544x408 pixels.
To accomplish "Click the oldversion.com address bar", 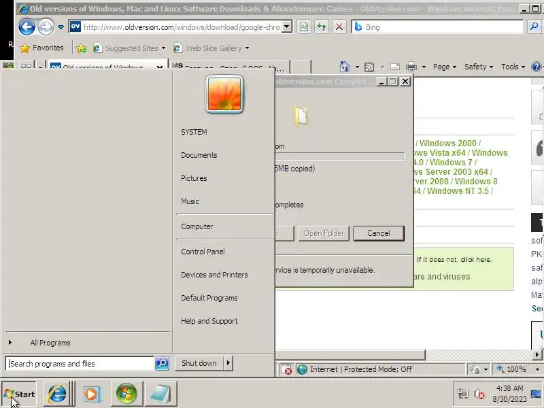I will point(175,27).
